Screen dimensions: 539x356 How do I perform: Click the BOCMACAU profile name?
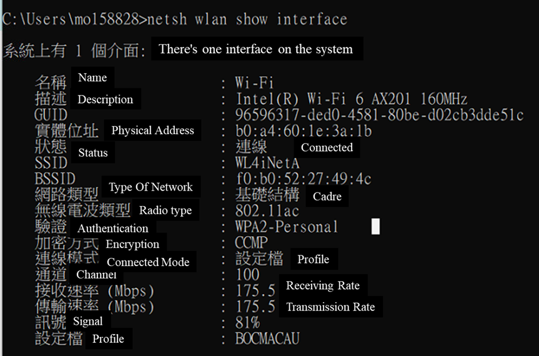click(267, 339)
